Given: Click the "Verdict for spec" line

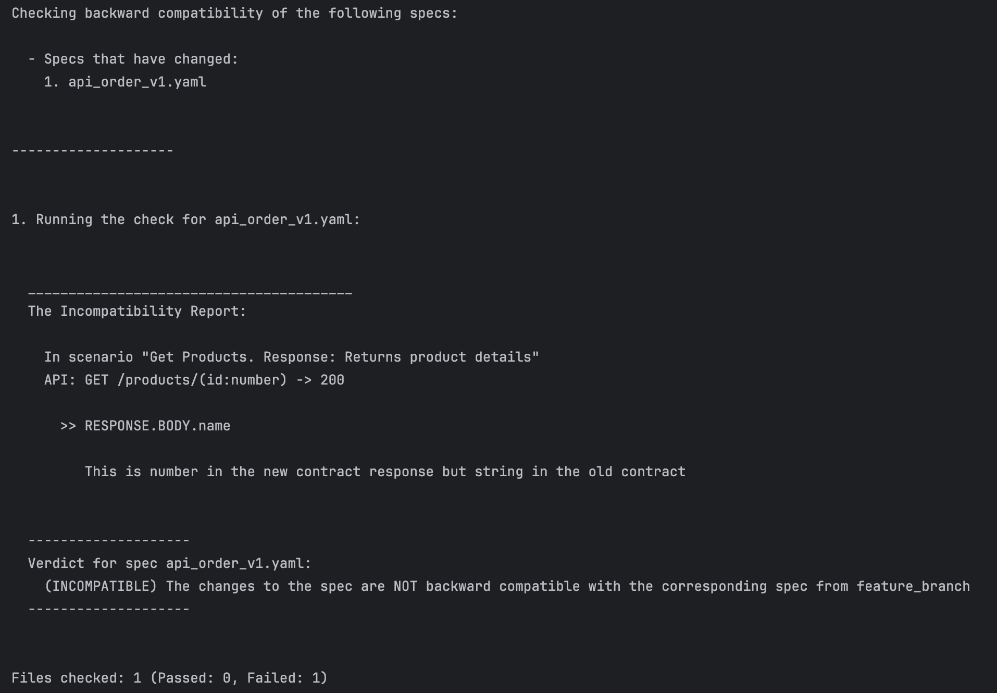Looking at the screenshot, I should 169,564.
